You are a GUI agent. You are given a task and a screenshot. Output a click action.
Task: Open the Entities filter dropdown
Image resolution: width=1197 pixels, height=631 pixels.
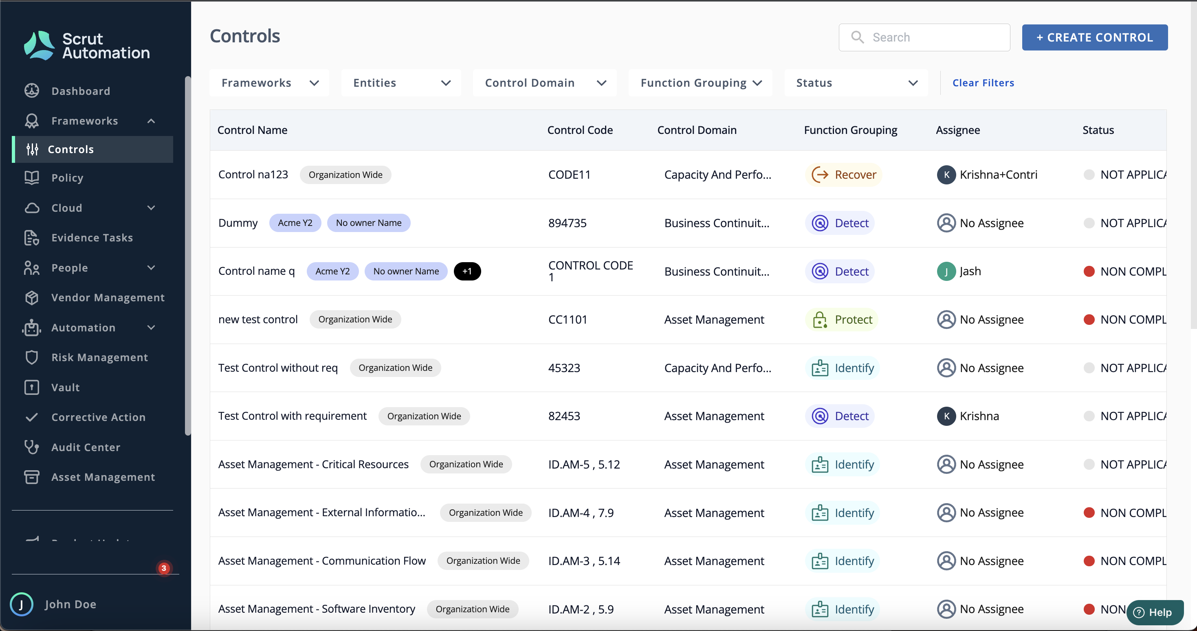point(401,83)
